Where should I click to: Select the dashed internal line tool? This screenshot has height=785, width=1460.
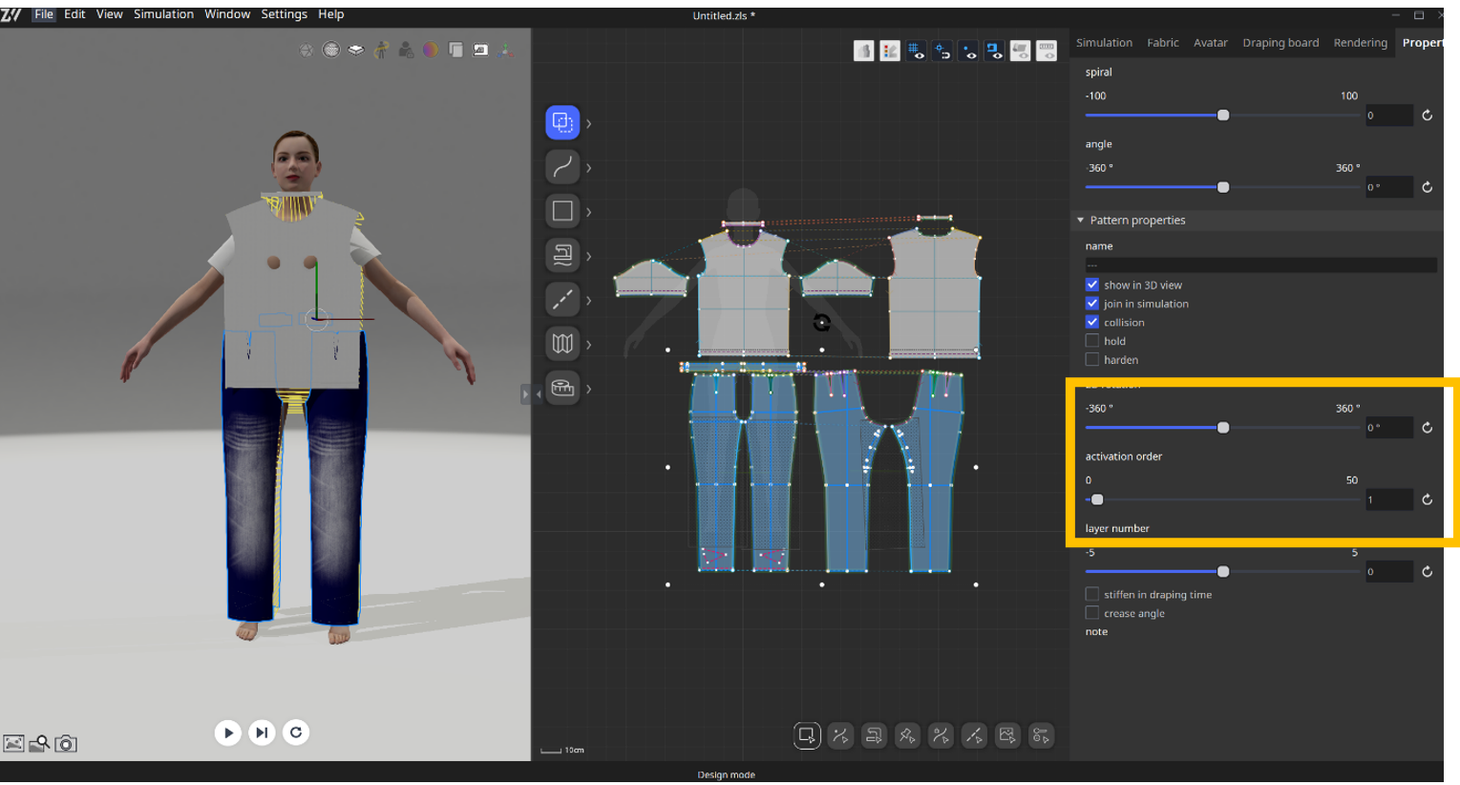coord(562,300)
